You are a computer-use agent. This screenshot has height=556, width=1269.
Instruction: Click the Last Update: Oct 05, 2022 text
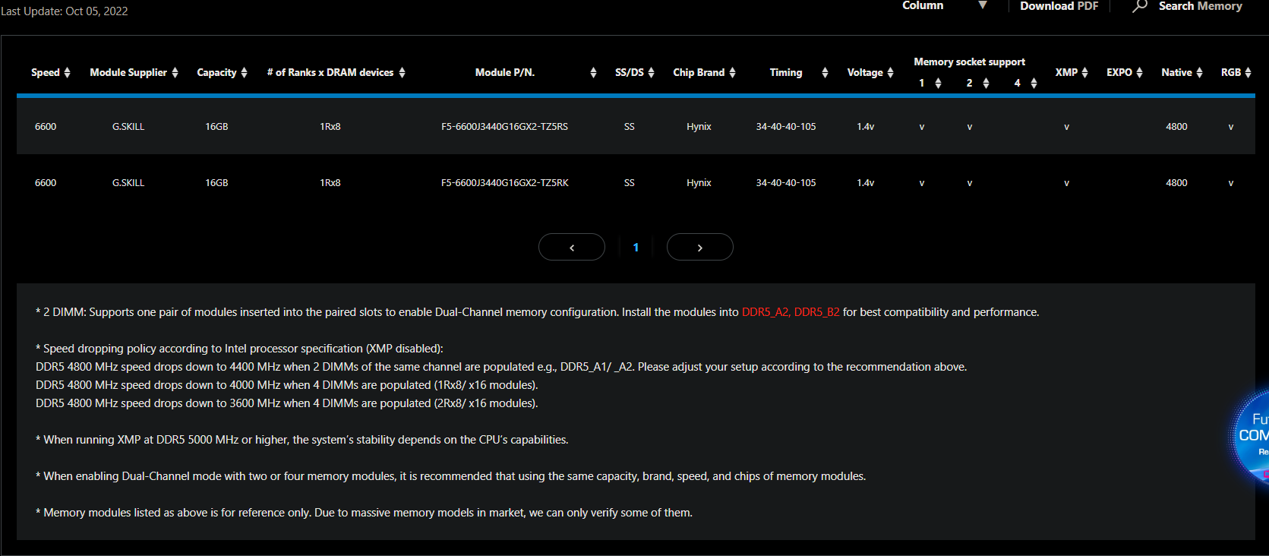(x=64, y=11)
